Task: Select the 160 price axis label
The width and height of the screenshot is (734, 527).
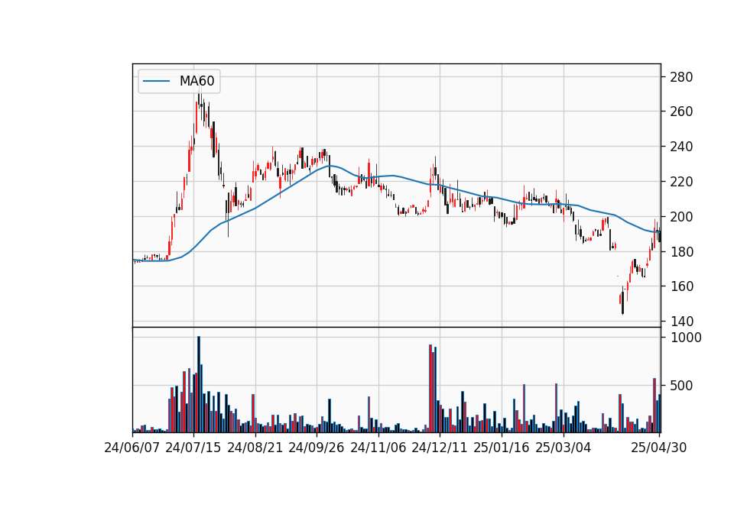Action: point(681,286)
